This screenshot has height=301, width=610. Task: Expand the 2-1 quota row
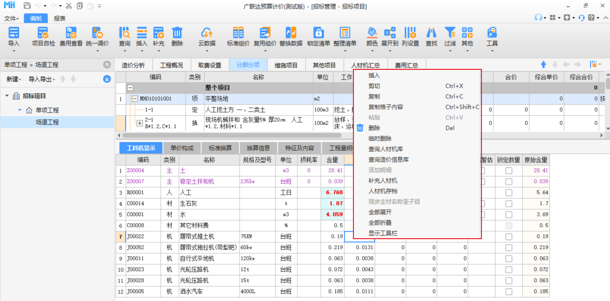(140, 123)
